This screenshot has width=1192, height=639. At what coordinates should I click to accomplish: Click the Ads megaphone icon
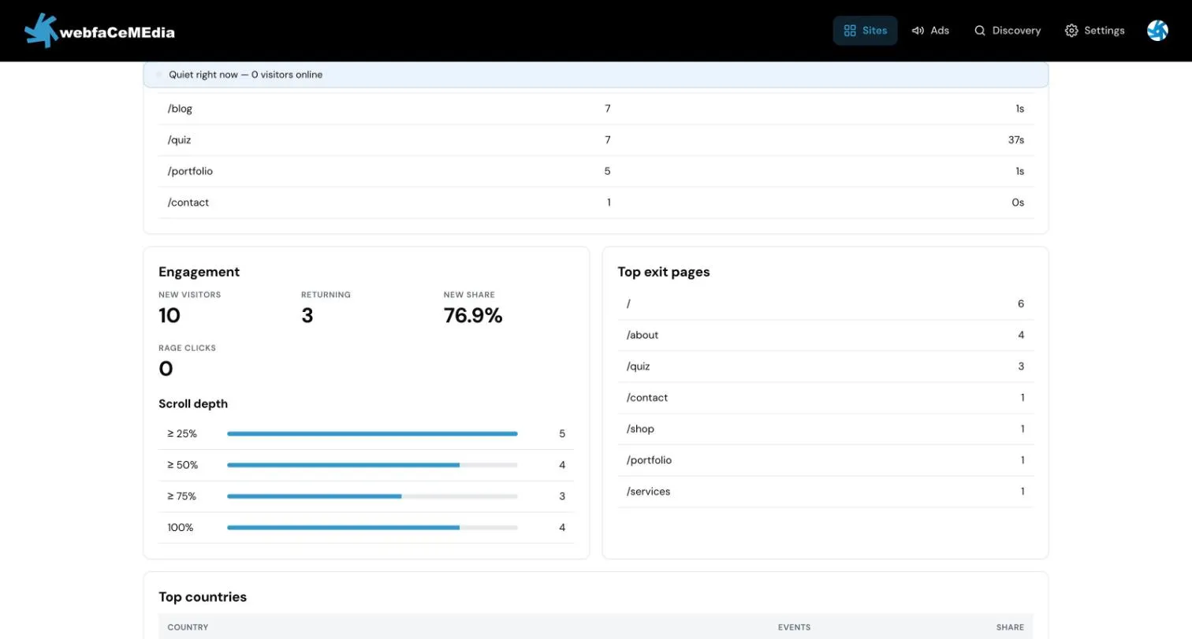918,31
